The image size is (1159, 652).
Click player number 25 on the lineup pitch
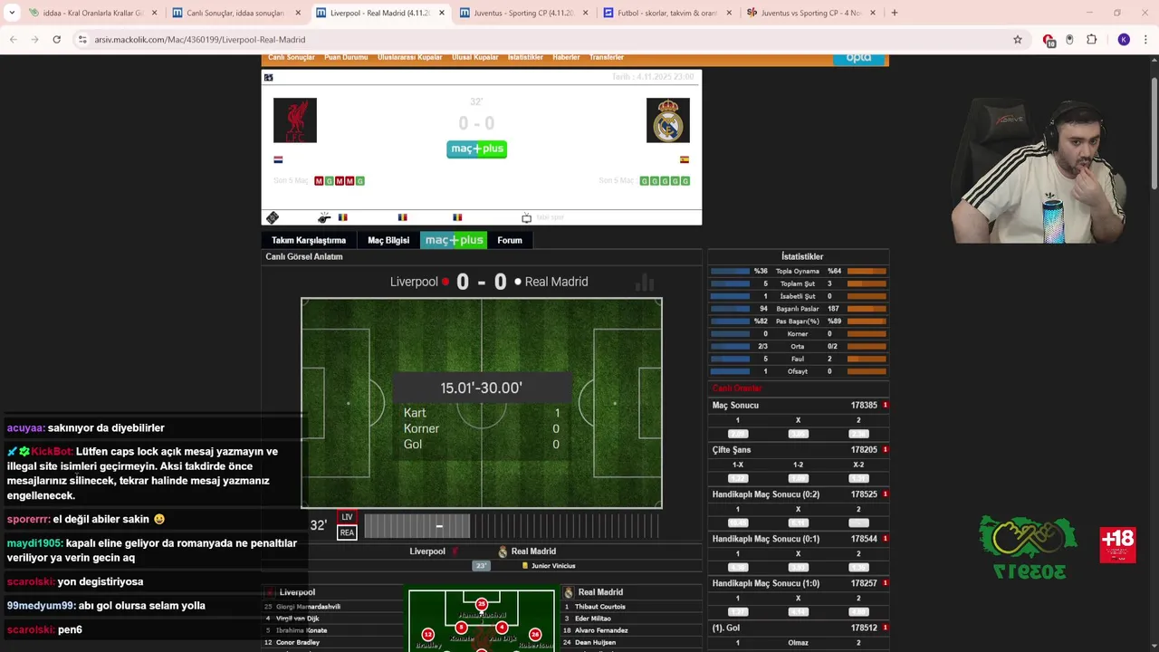click(x=482, y=604)
